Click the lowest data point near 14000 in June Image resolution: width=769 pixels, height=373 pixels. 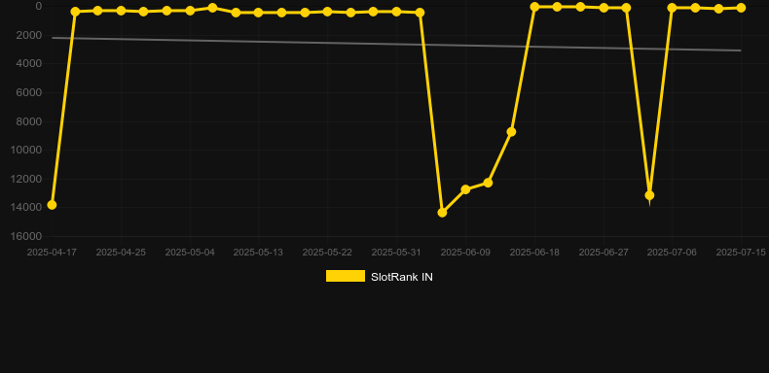point(442,213)
